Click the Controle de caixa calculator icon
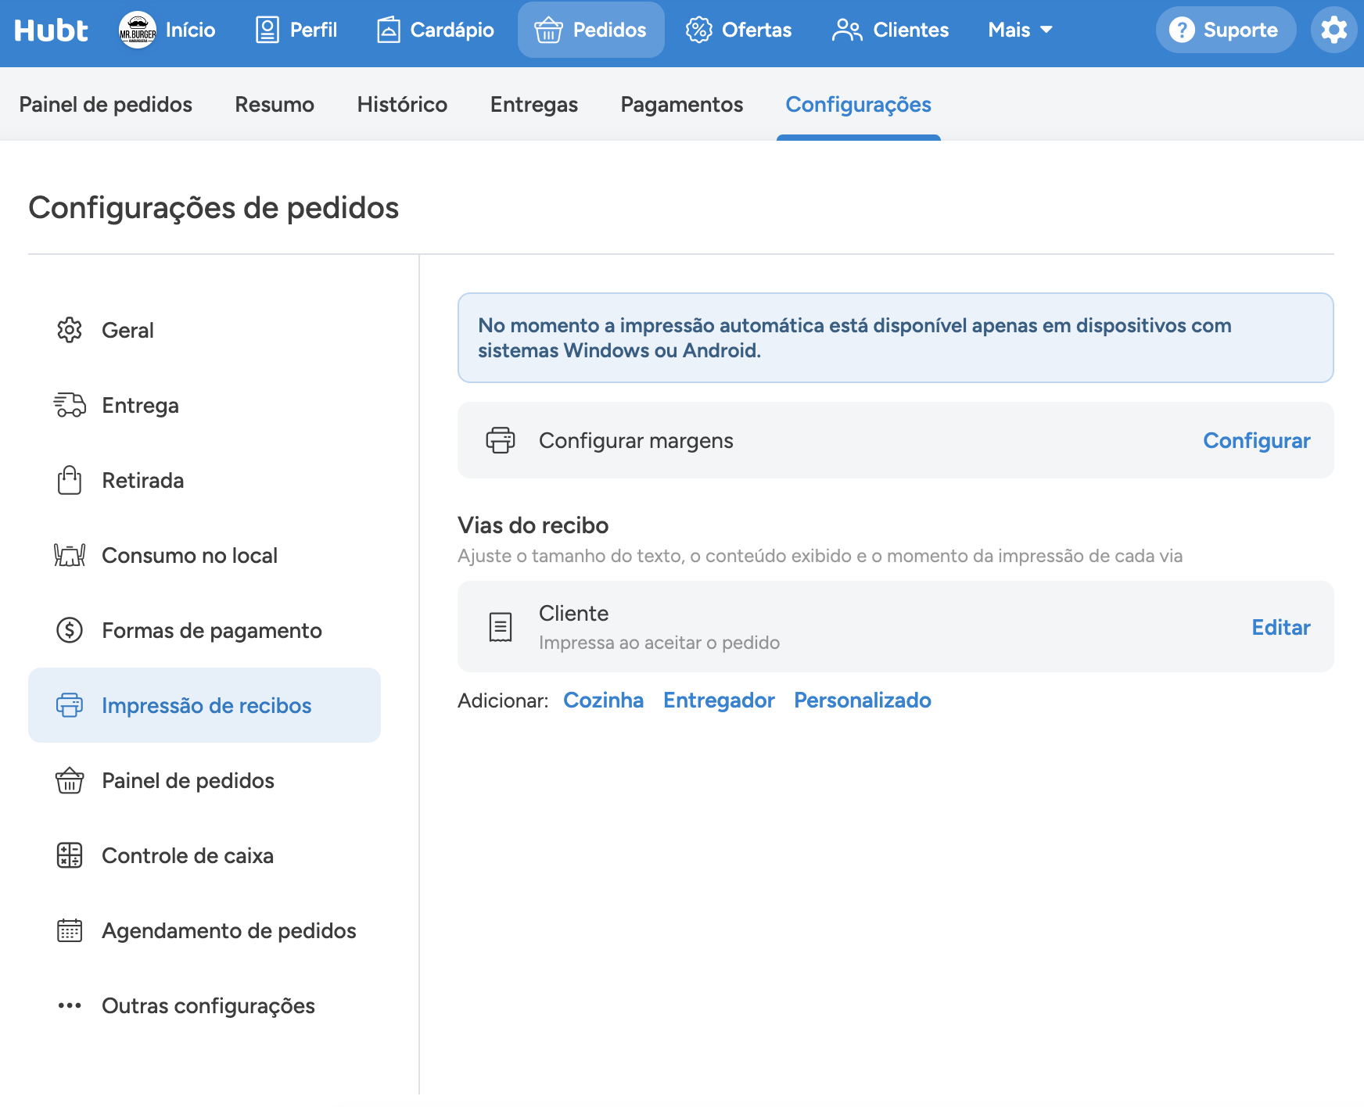Image resolution: width=1364 pixels, height=1107 pixels. tap(70, 855)
